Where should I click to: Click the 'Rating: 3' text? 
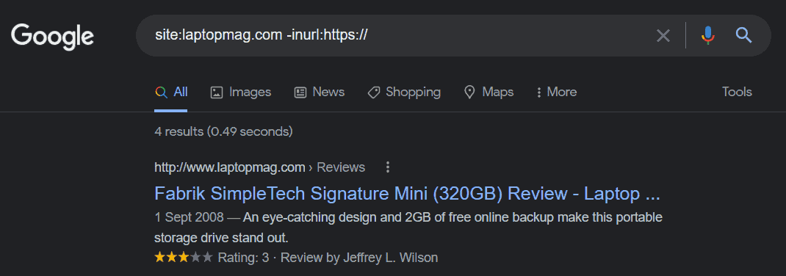(243, 258)
